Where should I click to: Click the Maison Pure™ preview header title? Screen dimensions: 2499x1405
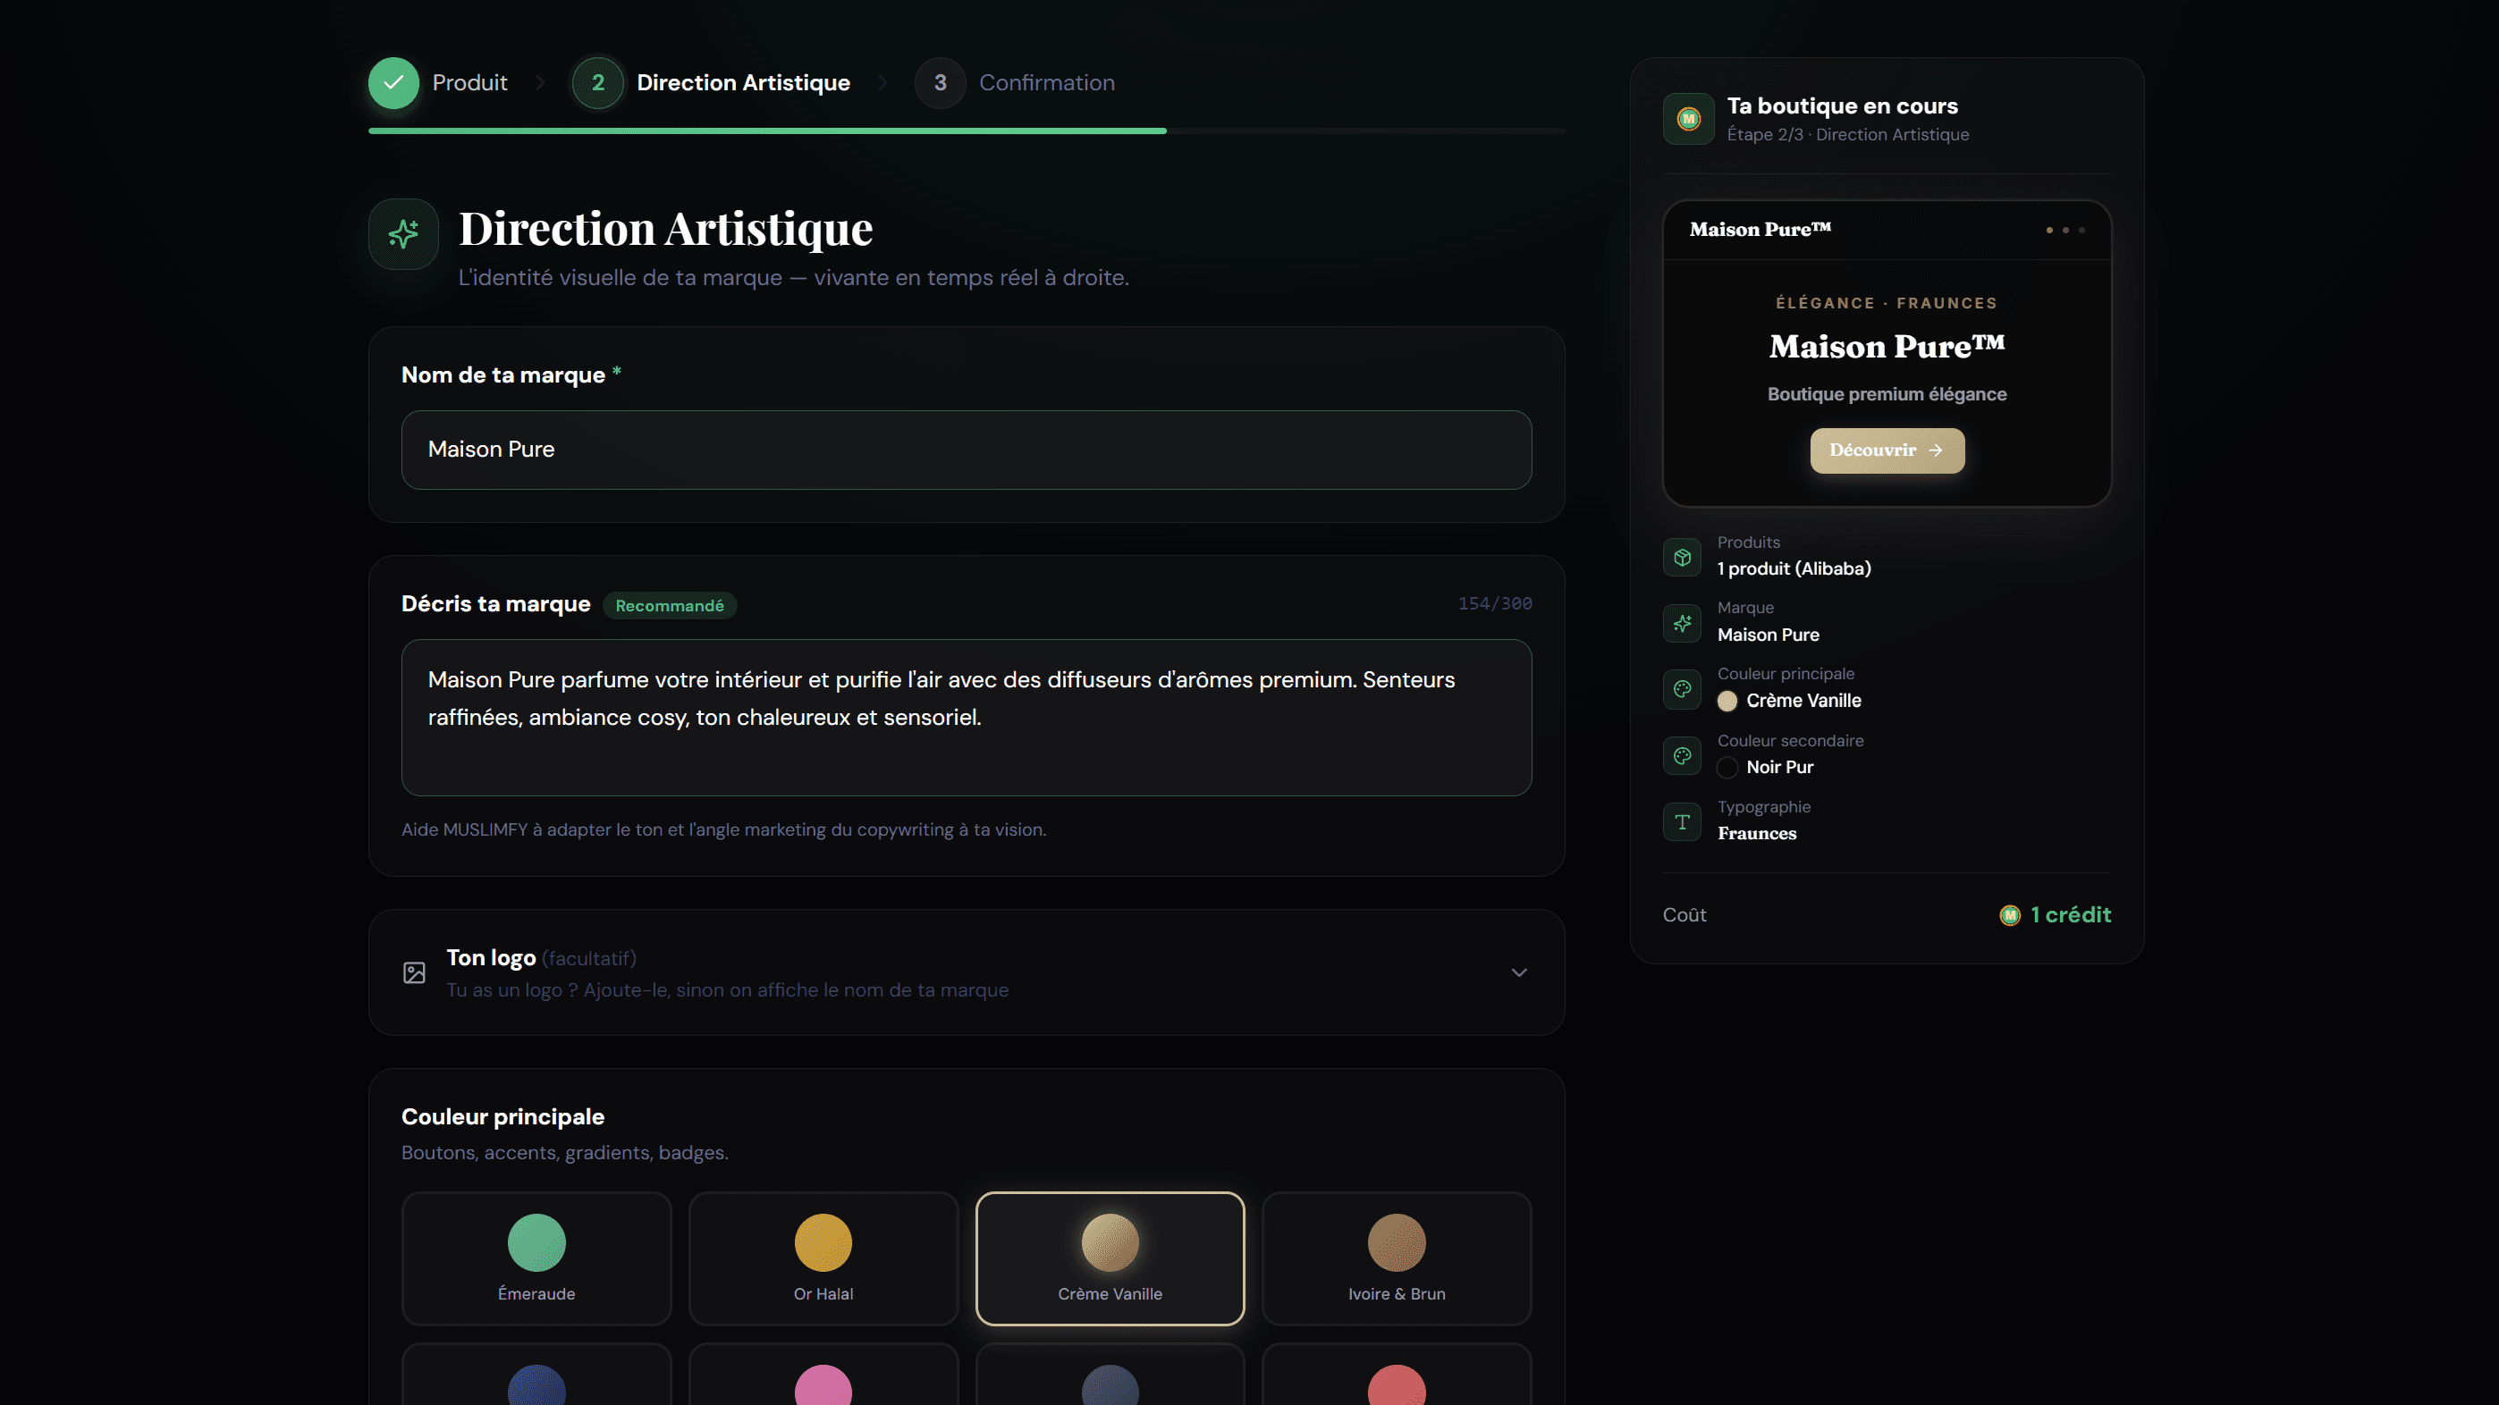pos(1760,230)
